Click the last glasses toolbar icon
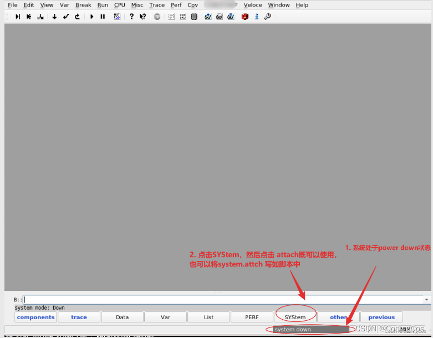The height and width of the screenshot is (338, 433). click(231, 17)
